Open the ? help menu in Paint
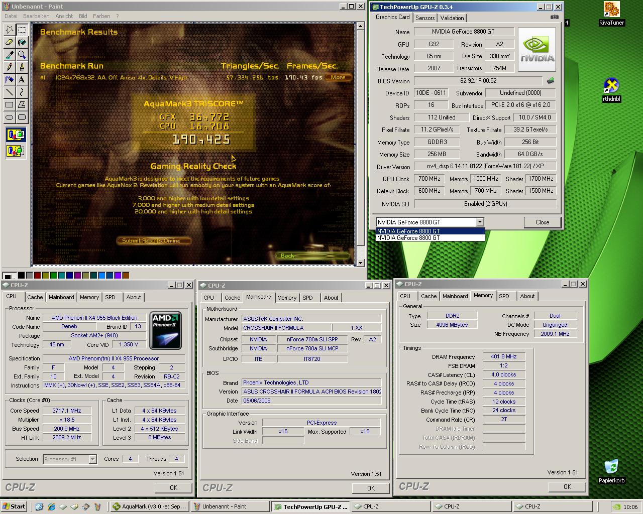This screenshot has width=643, height=514. pos(118,16)
